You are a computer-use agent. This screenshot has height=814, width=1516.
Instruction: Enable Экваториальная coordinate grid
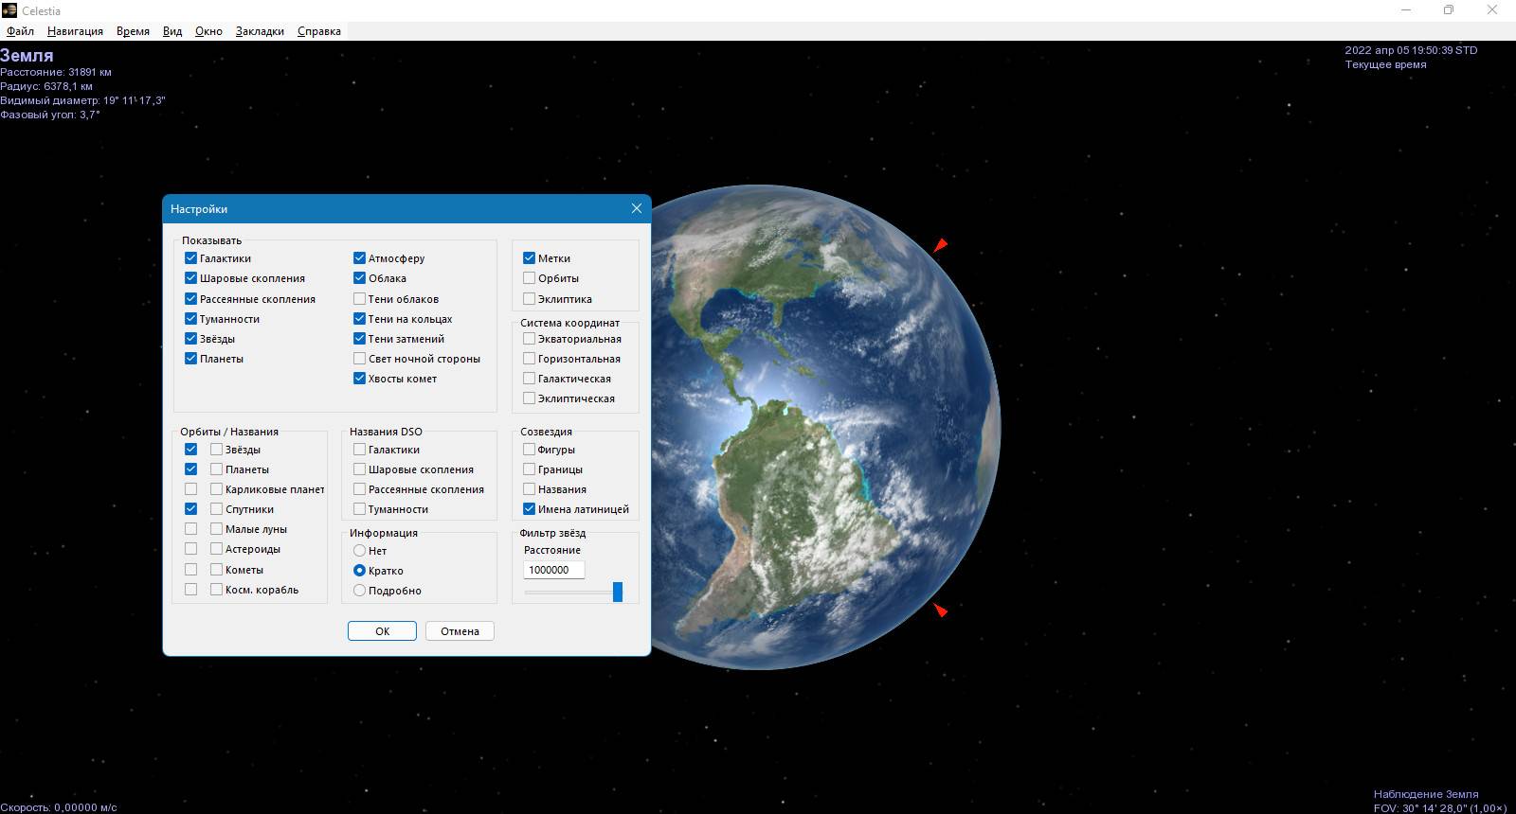pos(529,338)
